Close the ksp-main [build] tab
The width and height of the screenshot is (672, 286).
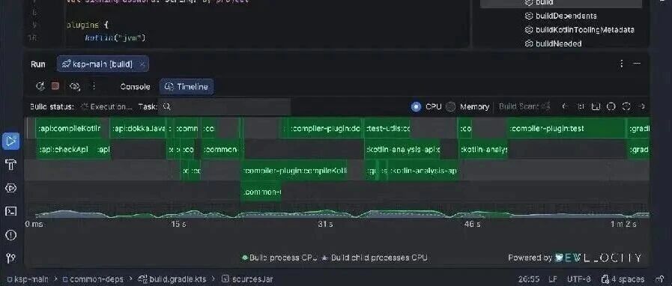coord(142,64)
